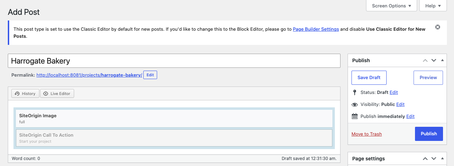Screen dimensions: 454x166
Task: Edit the post visibility
Action: [400, 104]
